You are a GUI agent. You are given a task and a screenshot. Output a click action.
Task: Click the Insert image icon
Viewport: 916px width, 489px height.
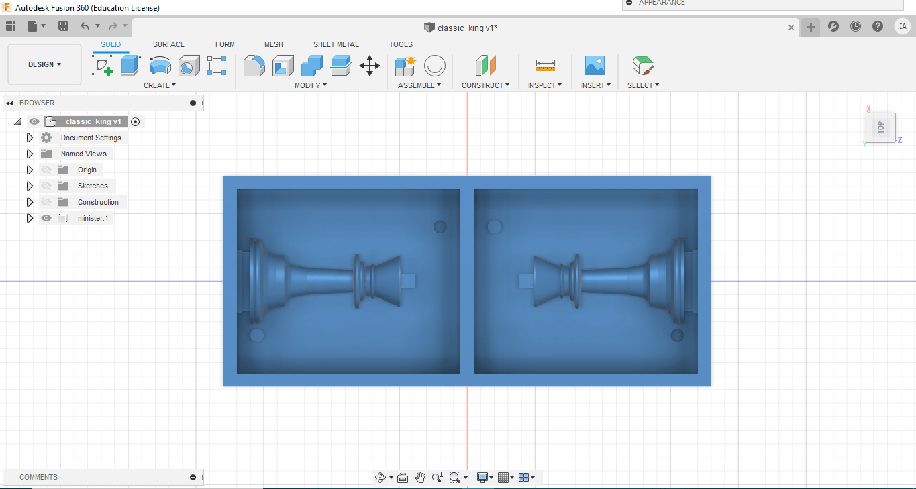(x=595, y=66)
